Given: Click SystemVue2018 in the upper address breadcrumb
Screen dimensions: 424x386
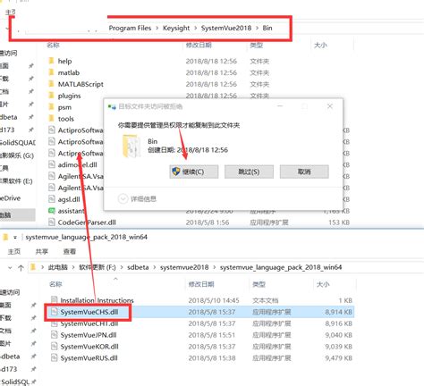Looking at the screenshot, I should 226,28.
